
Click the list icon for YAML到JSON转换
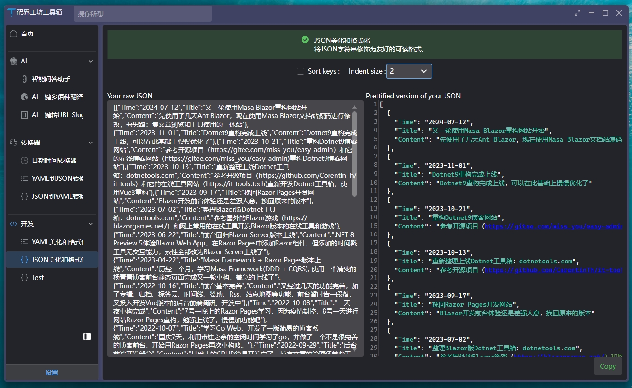coord(24,178)
